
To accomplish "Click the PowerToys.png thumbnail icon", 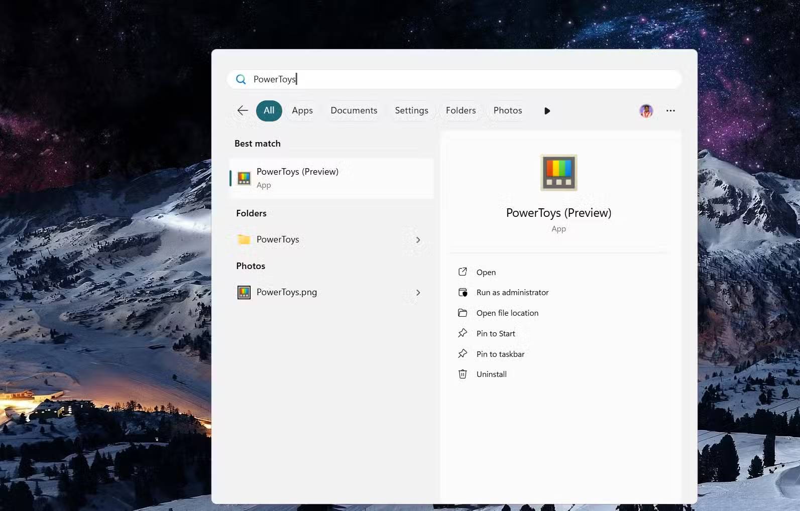I will [x=244, y=292].
